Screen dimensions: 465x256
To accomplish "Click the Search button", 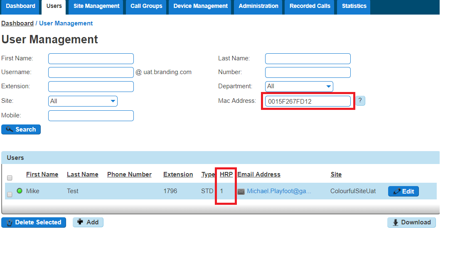I will 21,129.
